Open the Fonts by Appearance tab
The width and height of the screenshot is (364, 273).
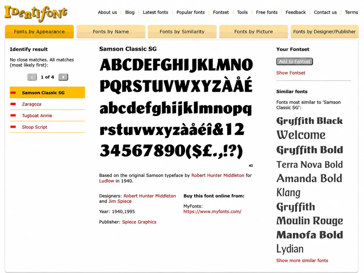click(x=39, y=32)
